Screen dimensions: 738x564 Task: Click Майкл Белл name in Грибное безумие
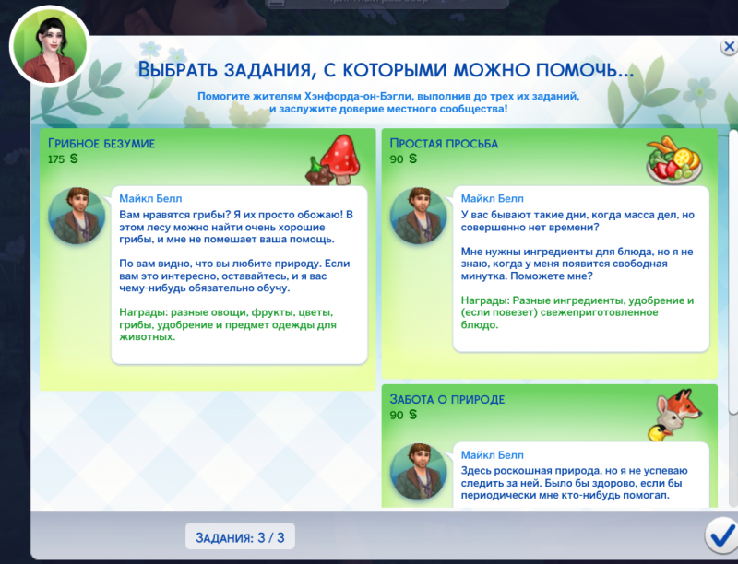tap(150, 199)
